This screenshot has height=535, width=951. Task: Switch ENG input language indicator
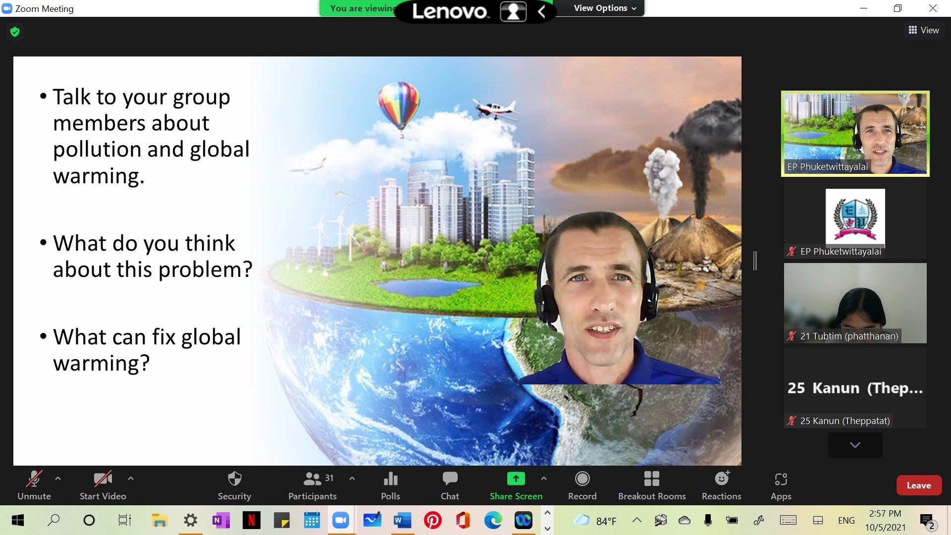[846, 520]
